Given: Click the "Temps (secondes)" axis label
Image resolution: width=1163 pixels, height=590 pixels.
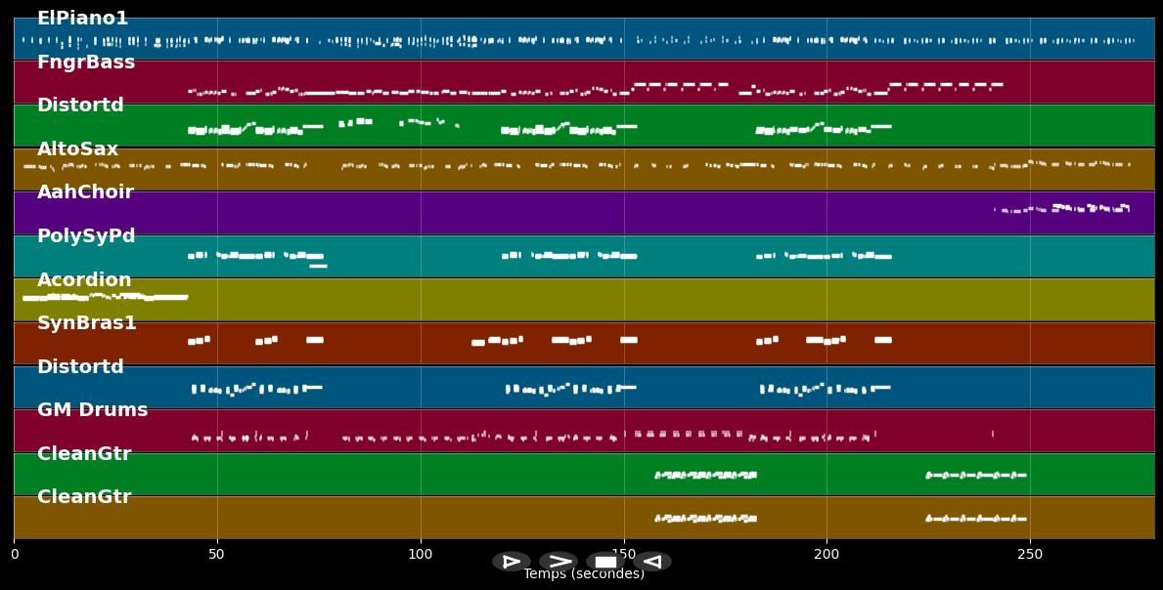Looking at the screenshot, I should coord(584,574).
